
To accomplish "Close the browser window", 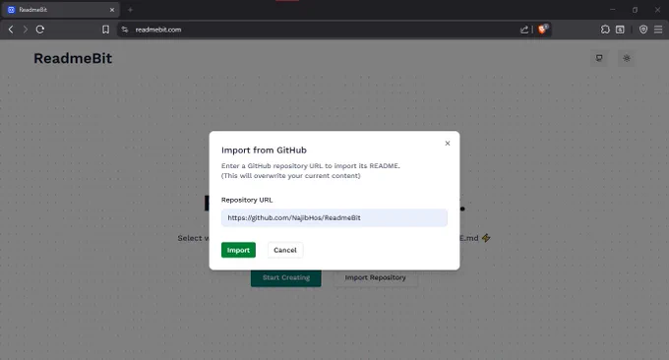I will pyautogui.click(x=657, y=10).
